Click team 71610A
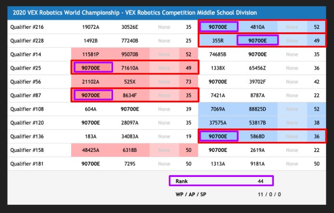The width and height of the screenshot is (334, 213). click(x=130, y=68)
